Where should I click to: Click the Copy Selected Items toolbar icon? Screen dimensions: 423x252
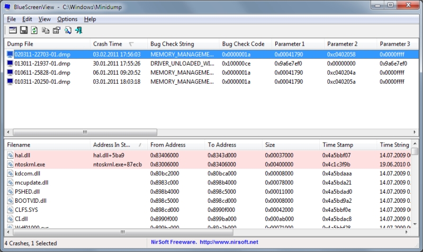(x=46, y=30)
